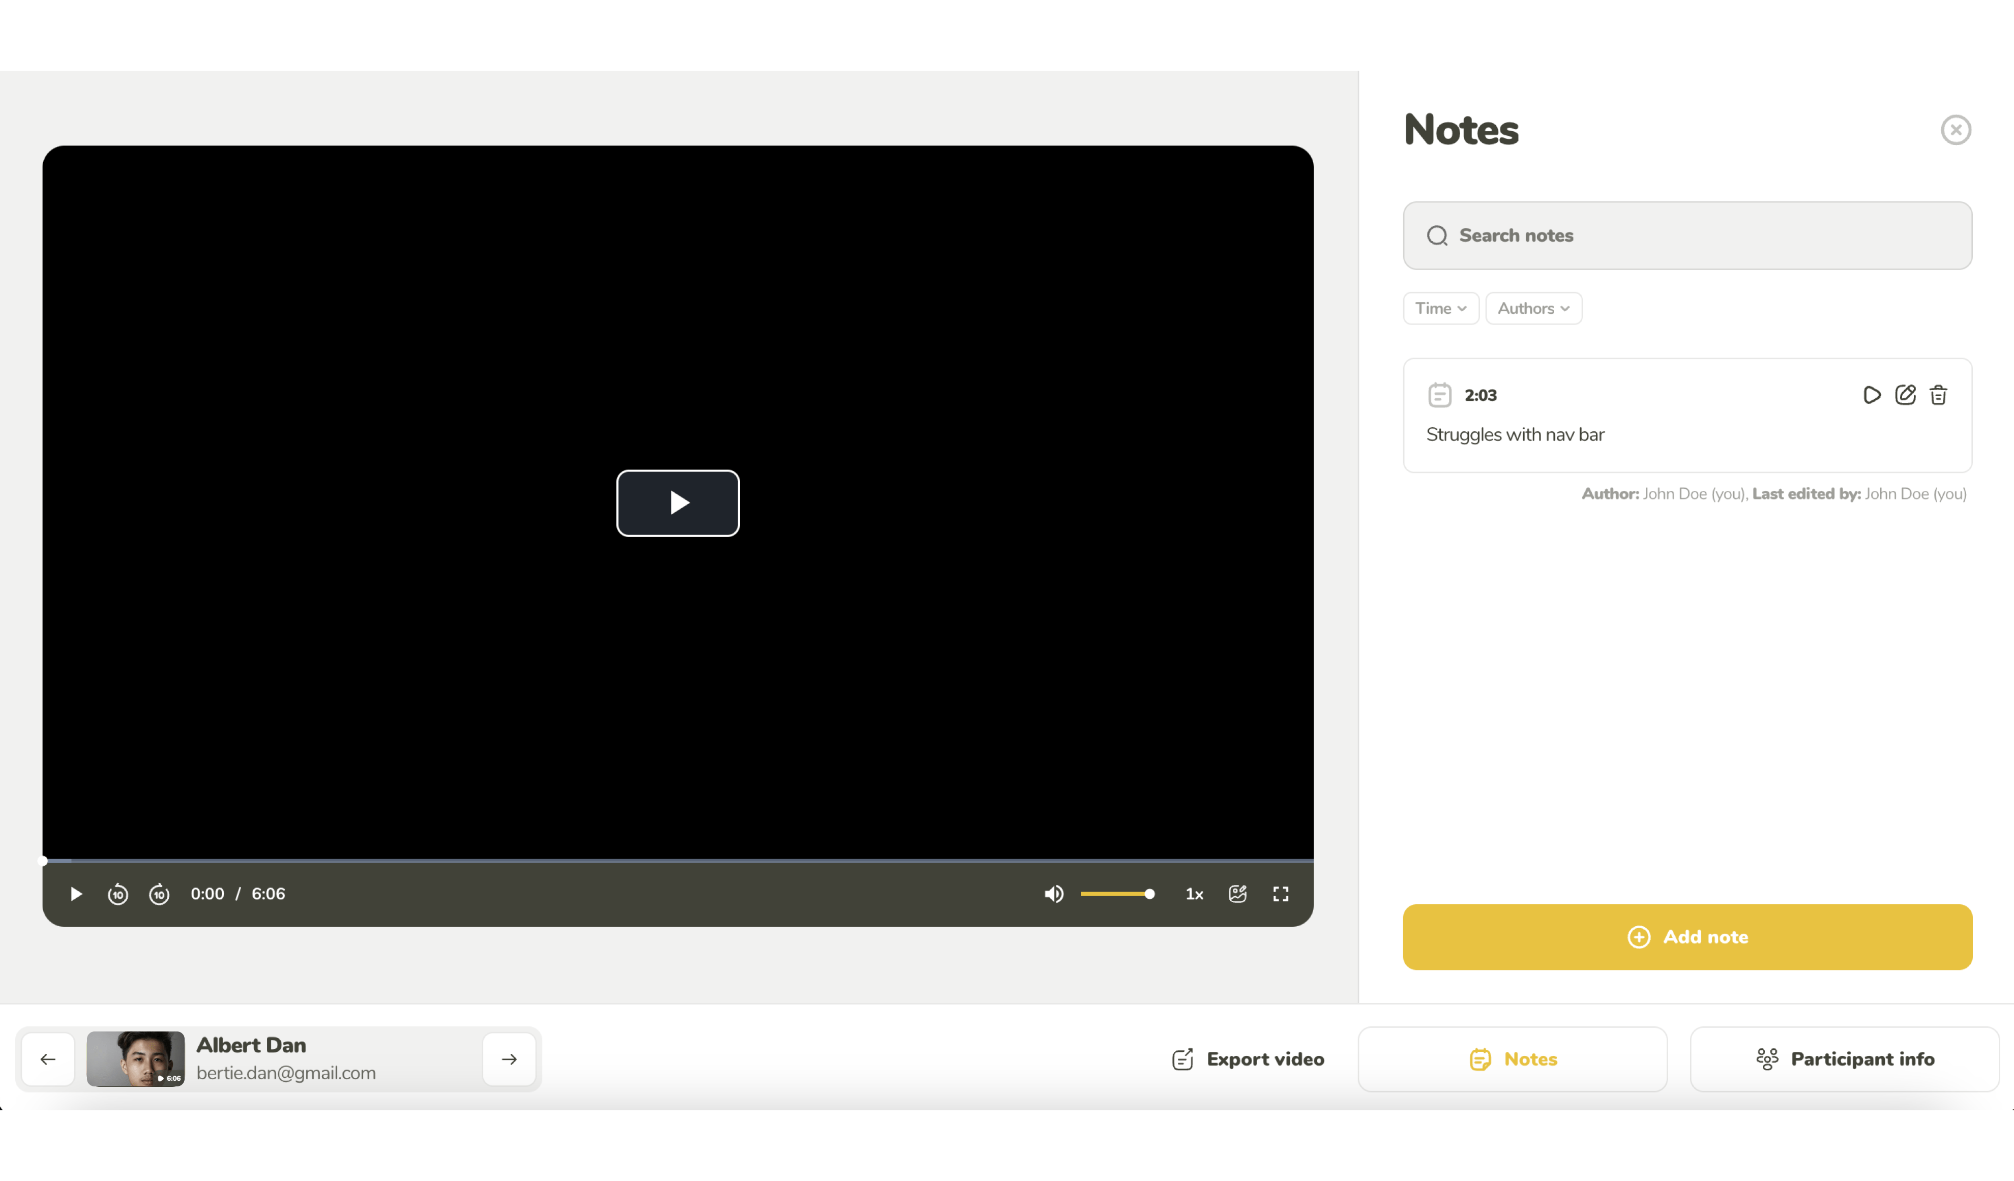
Task: Click the Search notes field
Action: click(1687, 235)
